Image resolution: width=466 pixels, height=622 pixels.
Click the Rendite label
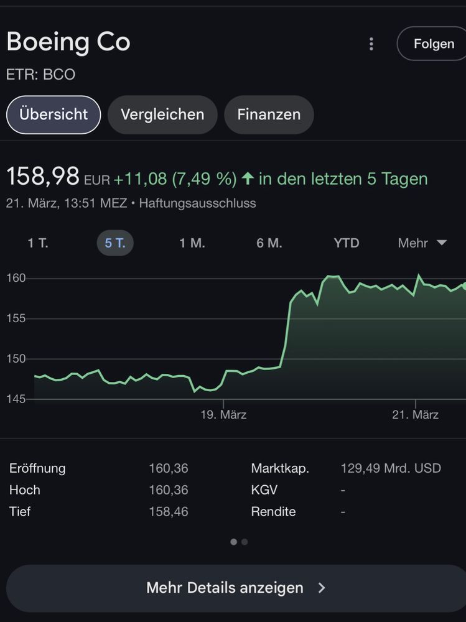pos(273,512)
